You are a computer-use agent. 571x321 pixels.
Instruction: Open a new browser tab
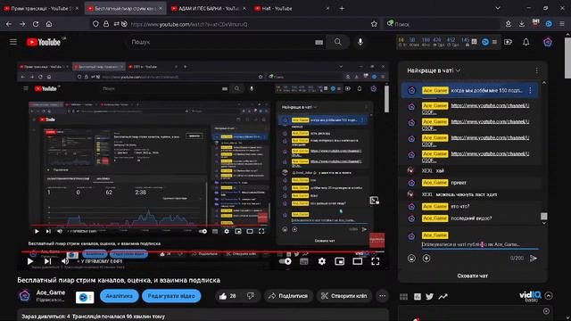(342, 8)
